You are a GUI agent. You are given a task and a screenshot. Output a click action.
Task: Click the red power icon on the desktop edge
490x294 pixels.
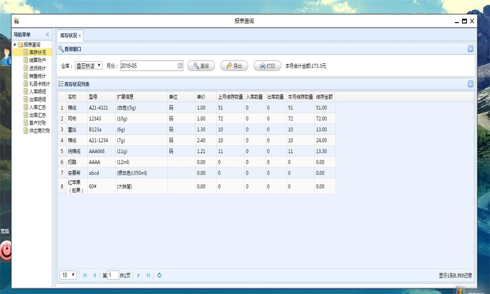coord(5,250)
